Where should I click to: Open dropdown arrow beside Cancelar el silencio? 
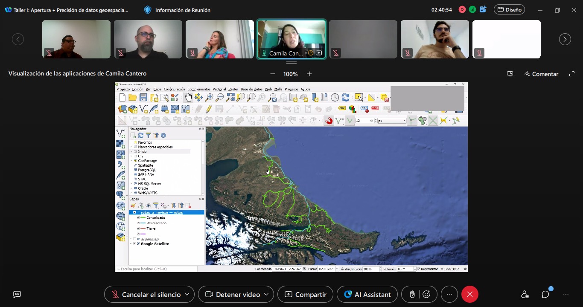click(x=187, y=294)
